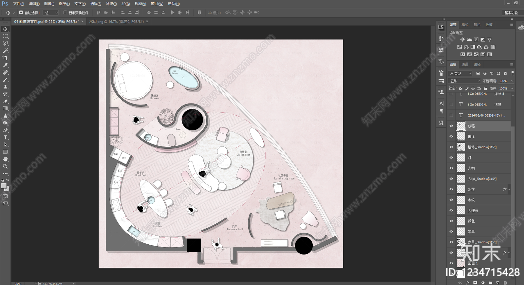This screenshot has height=285, width=524.
Task: Open the 基本功能 workspace switcher
Action: coord(511,13)
